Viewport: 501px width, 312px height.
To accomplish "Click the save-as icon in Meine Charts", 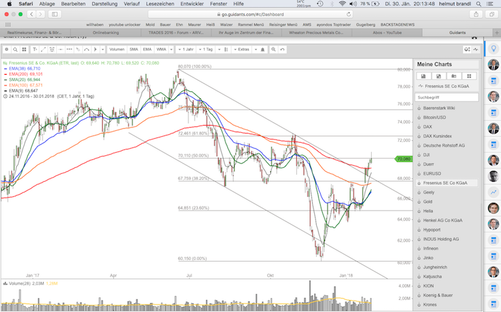I will [x=439, y=76].
